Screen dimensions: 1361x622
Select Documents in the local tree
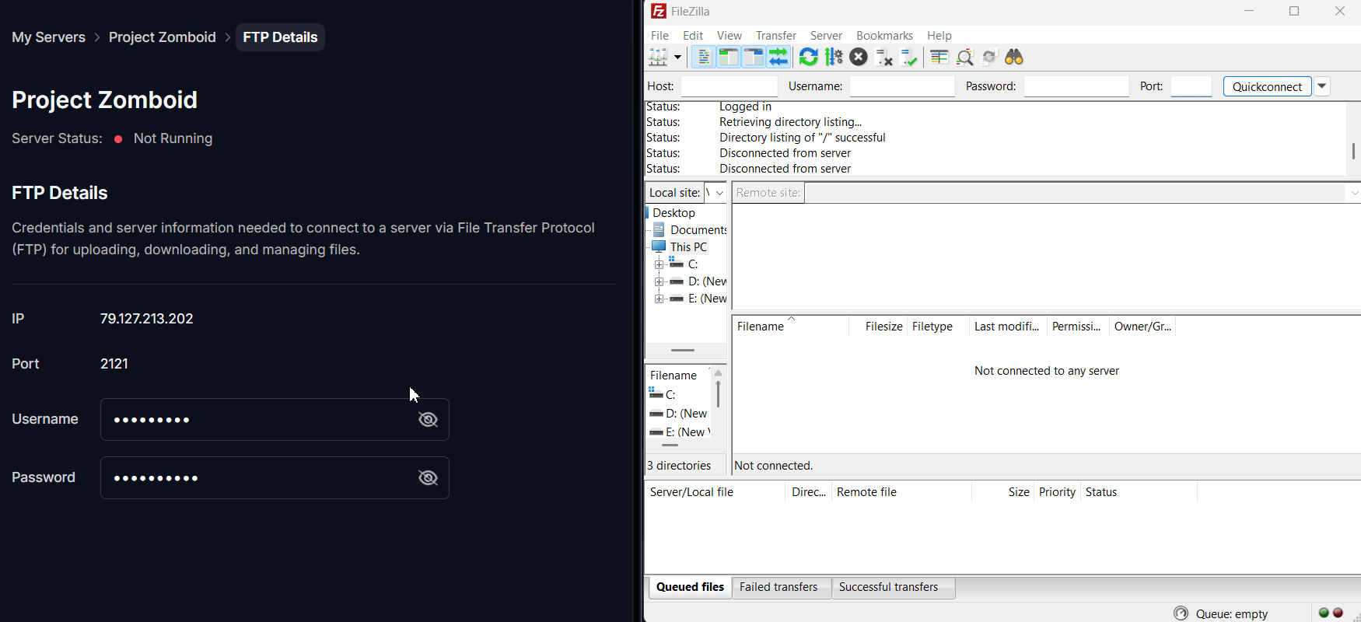698,230
